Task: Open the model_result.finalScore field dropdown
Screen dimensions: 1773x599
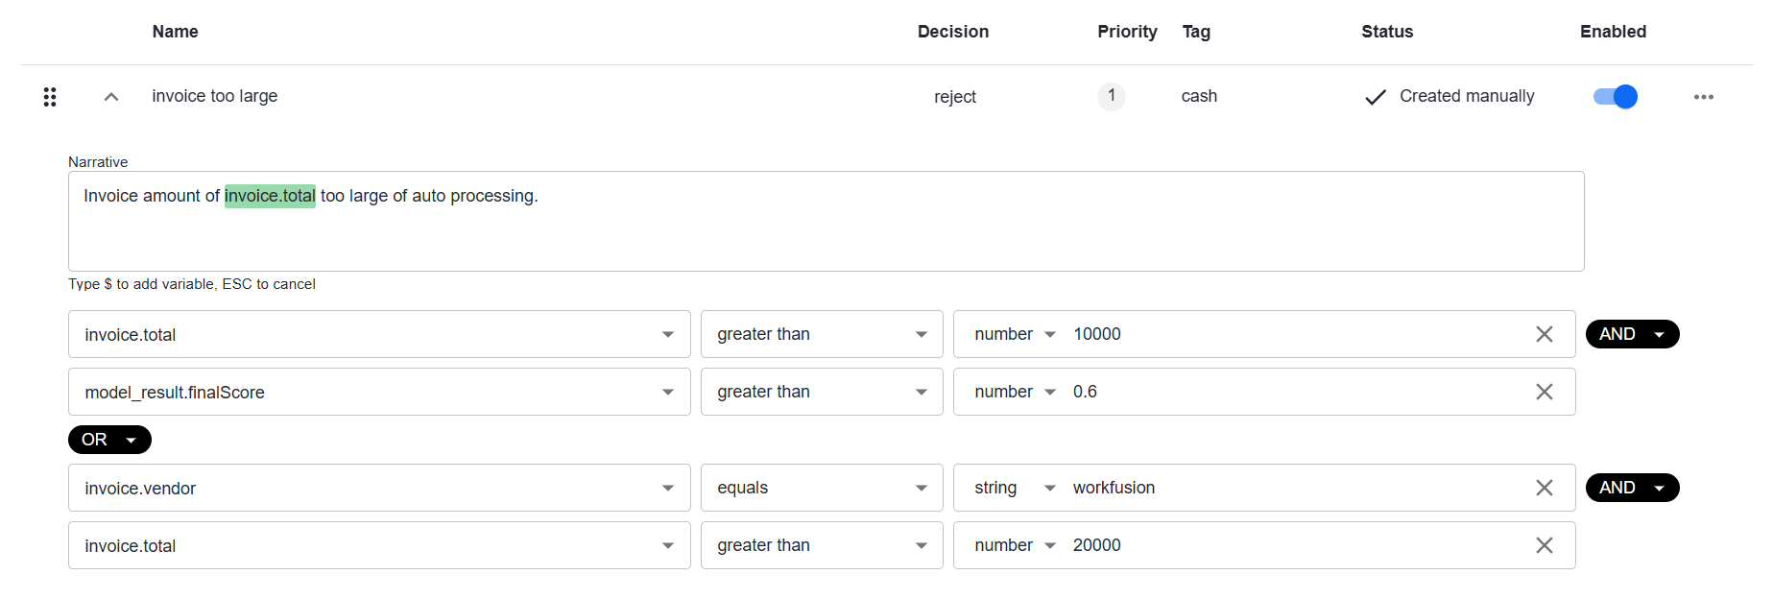Action: click(379, 392)
